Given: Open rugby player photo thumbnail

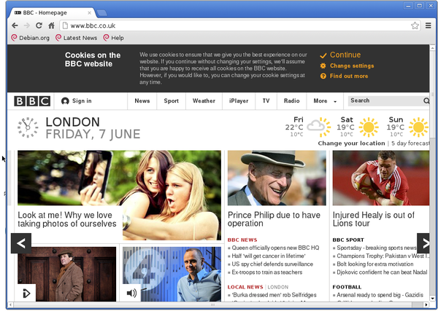Looking at the screenshot, I should pyautogui.click(x=381, y=178).
